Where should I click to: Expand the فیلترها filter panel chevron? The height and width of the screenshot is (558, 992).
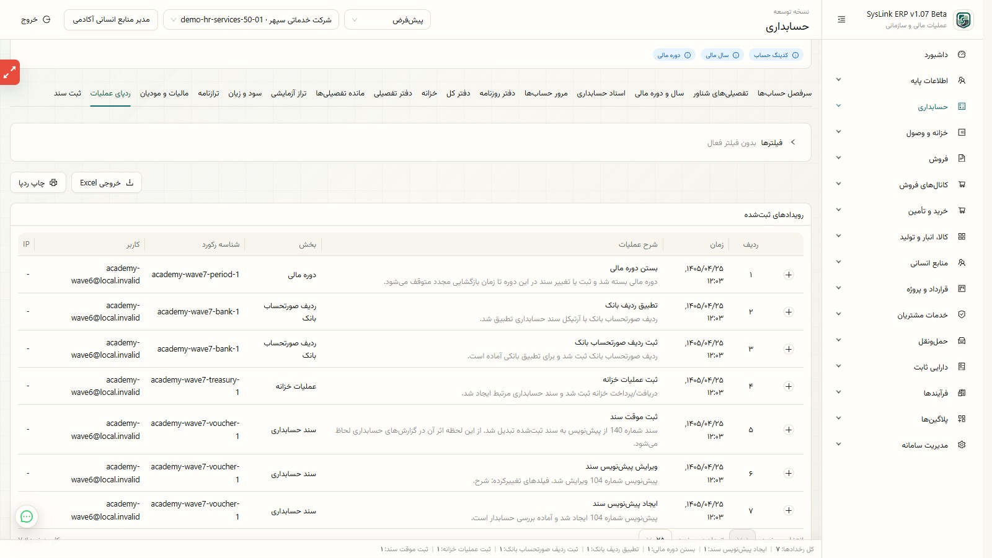(792, 143)
